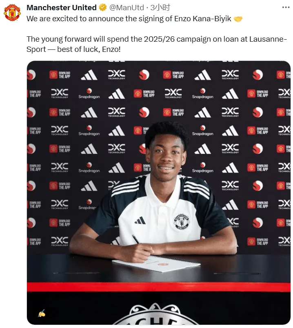Click the United crest on the polo shirt
293x328 pixels.
pyautogui.click(x=182, y=221)
